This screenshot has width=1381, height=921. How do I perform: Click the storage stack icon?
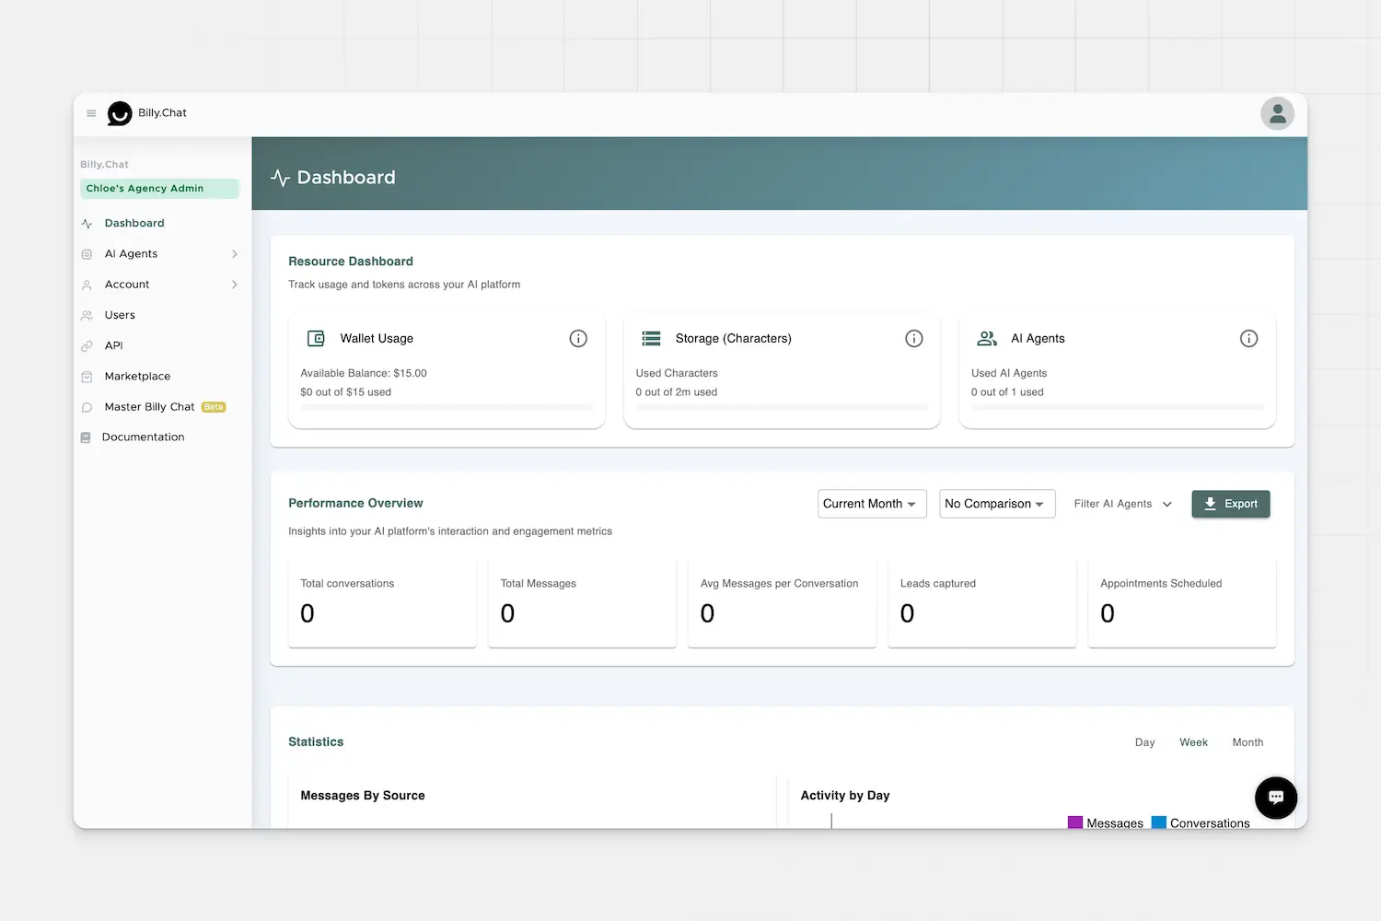click(x=651, y=339)
